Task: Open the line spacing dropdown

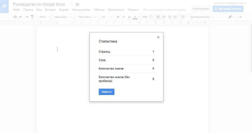Action: [x=184, y=17]
